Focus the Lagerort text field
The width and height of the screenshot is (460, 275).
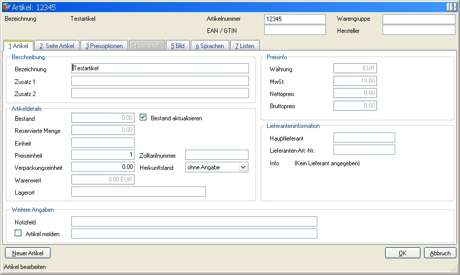pos(139,192)
